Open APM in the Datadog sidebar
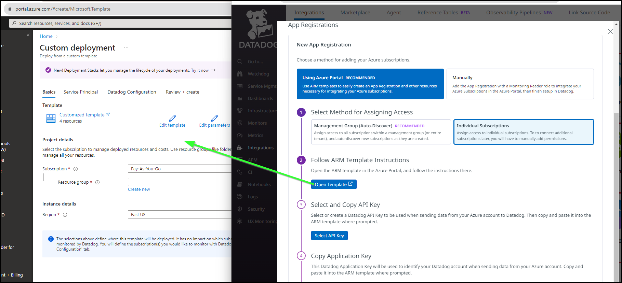Screen dimensions: 622x283 tap(253, 160)
